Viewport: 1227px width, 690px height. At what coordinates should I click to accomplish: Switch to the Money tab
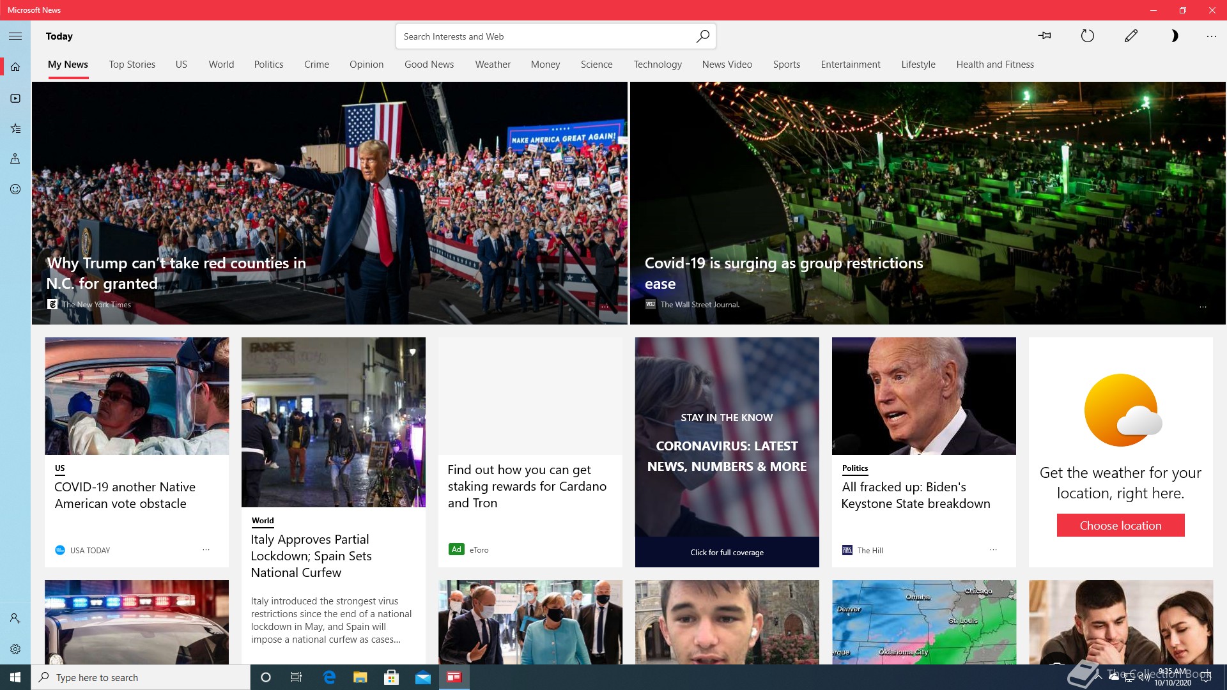click(x=545, y=65)
